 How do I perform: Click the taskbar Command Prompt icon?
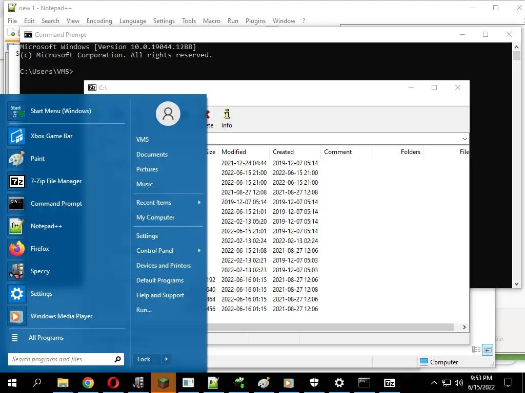click(x=364, y=383)
